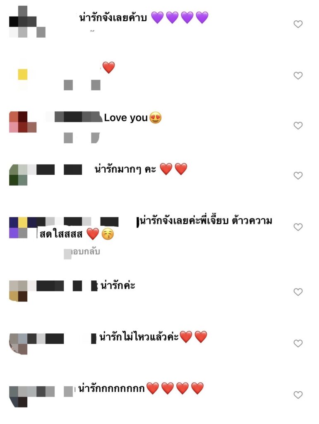Click the comment text 'น่ารักจังเลยค้าบ'
Viewport: 319px width, 424px height.
point(113,18)
